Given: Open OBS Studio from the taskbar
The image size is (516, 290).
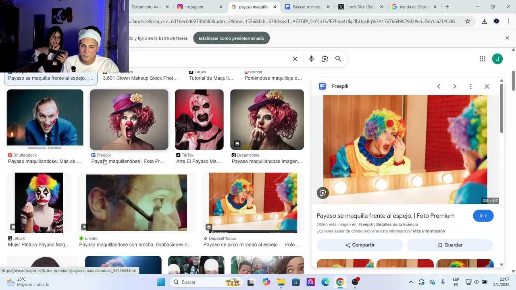Looking at the screenshot, I should 355,282.
